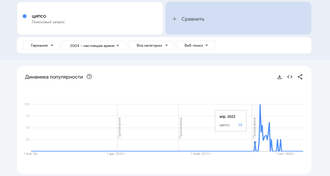The width and height of the screenshot is (330, 176).
Task: Share the popularity chart
Action: tap(300, 77)
